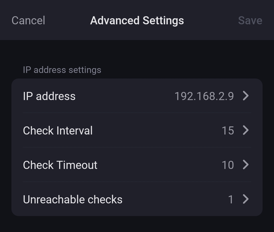274x232 pixels.
Task: Open the Unreachable checks settings row
Action: click(137, 200)
